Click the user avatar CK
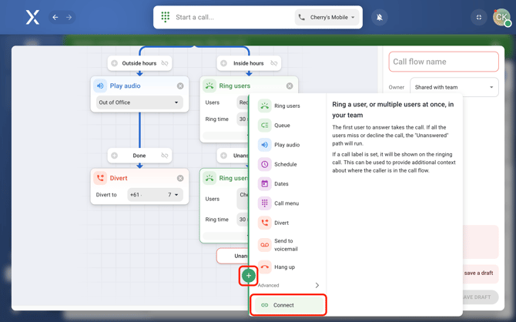Image resolution: width=516 pixels, height=322 pixels. pyautogui.click(x=501, y=17)
